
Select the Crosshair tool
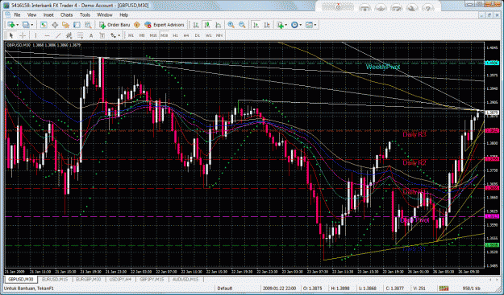23,35
